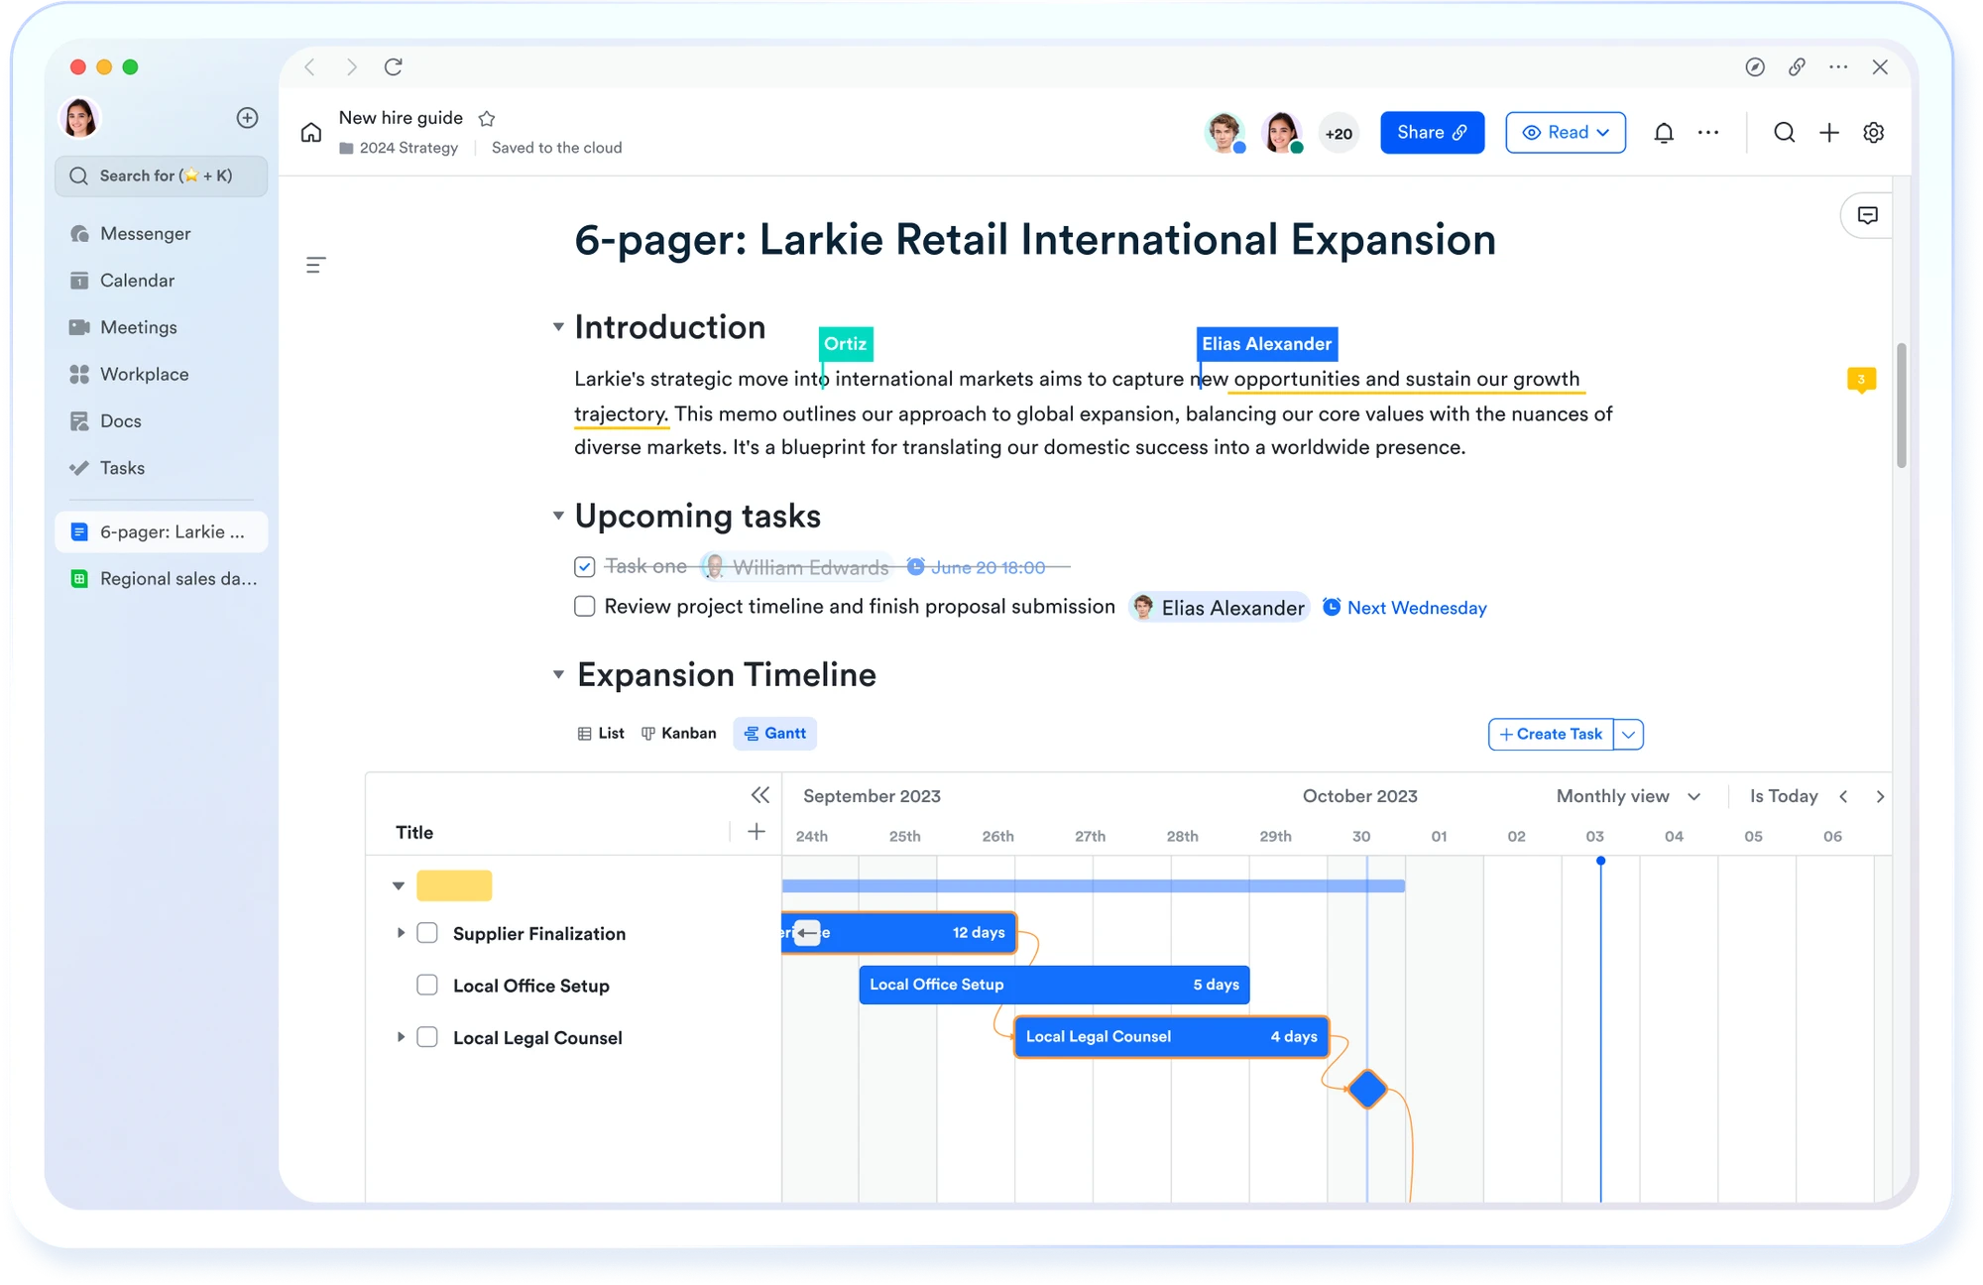Click the home icon
The image size is (1983, 1285).
(x=311, y=133)
